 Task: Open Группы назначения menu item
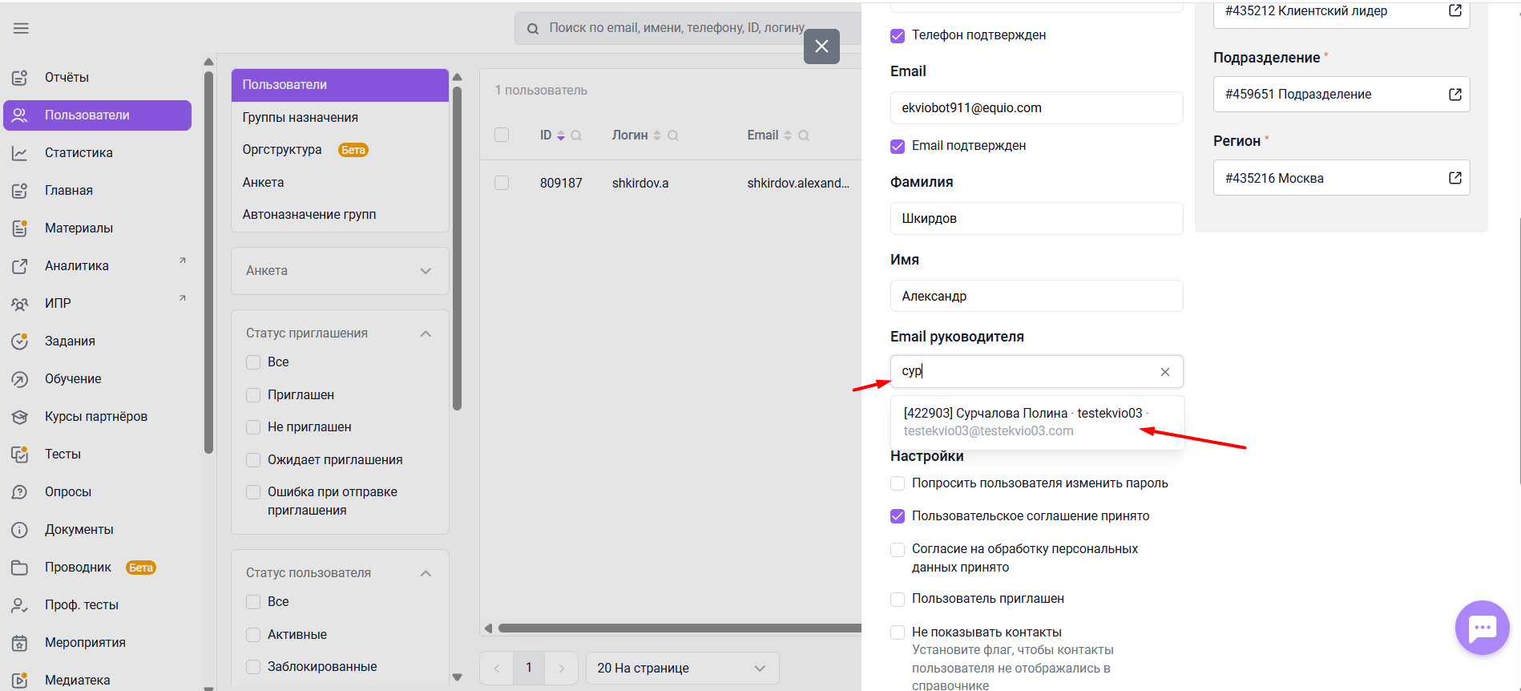[x=301, y=118]
